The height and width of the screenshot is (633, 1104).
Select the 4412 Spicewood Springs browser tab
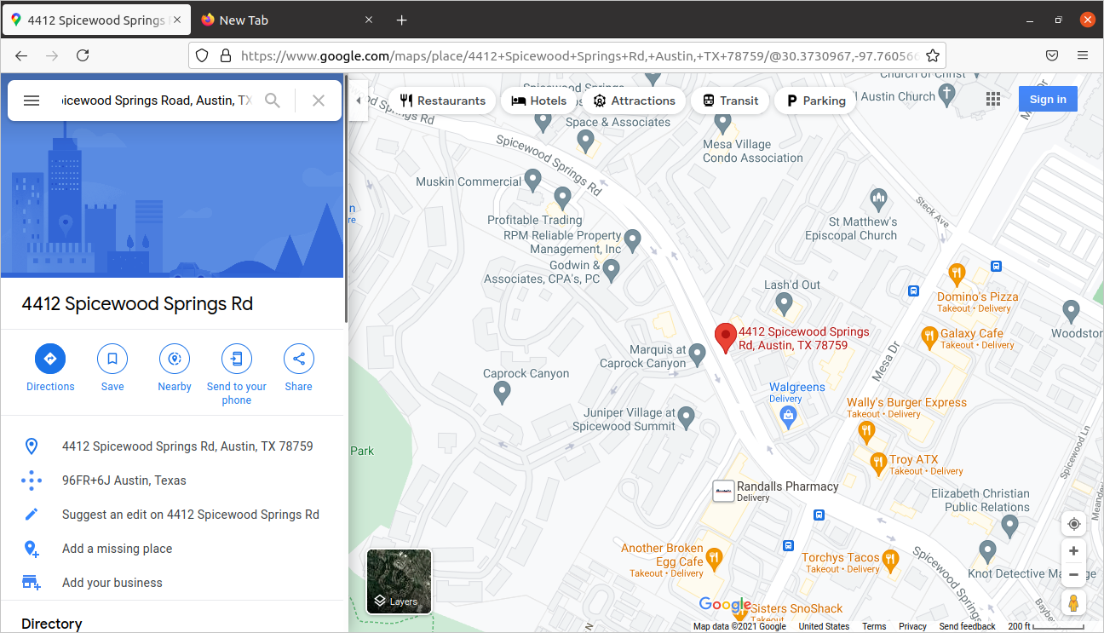tap(95, 20)
